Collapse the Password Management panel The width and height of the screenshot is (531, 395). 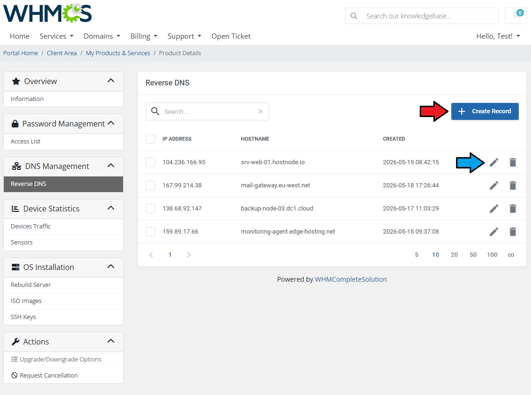pyautogui.click(x=111, y=123)
